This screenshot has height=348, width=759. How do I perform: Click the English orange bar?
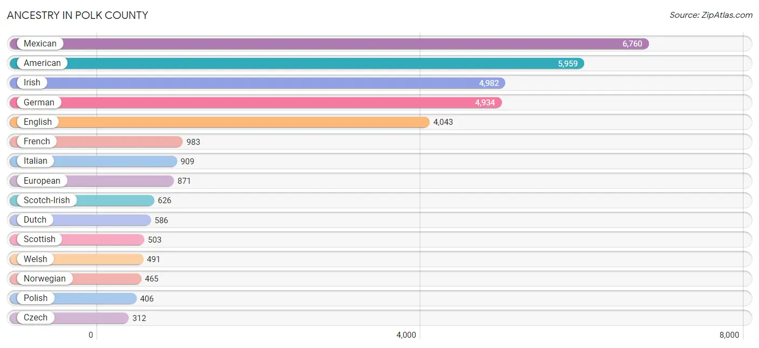click(243, 122)
